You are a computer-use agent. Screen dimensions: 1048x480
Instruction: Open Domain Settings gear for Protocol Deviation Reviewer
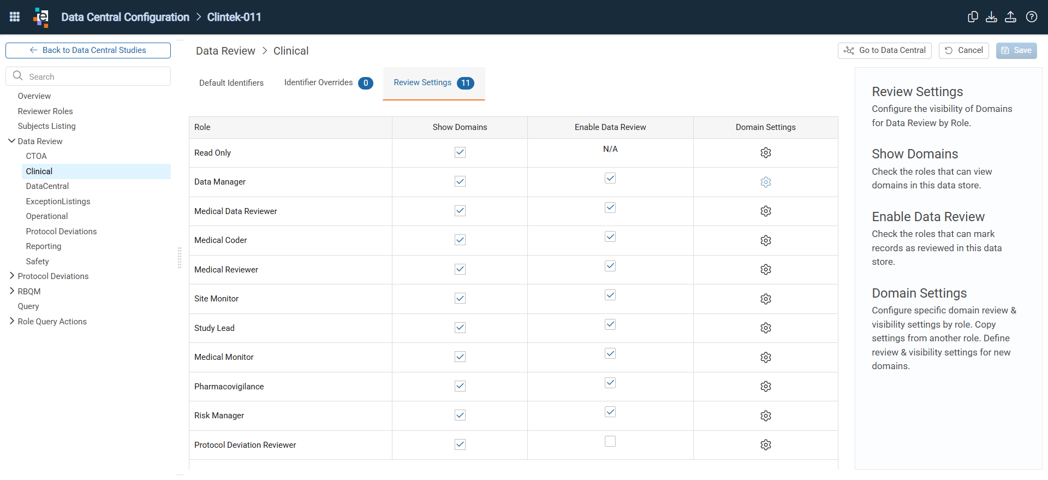[766, 445]
